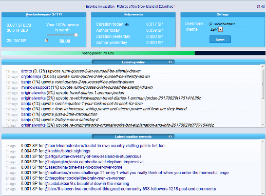Viewport: 266px width, 196px height.
Task: Open the re-wickedweapon-travel-diaries comment link
Action: click(135, 98)
